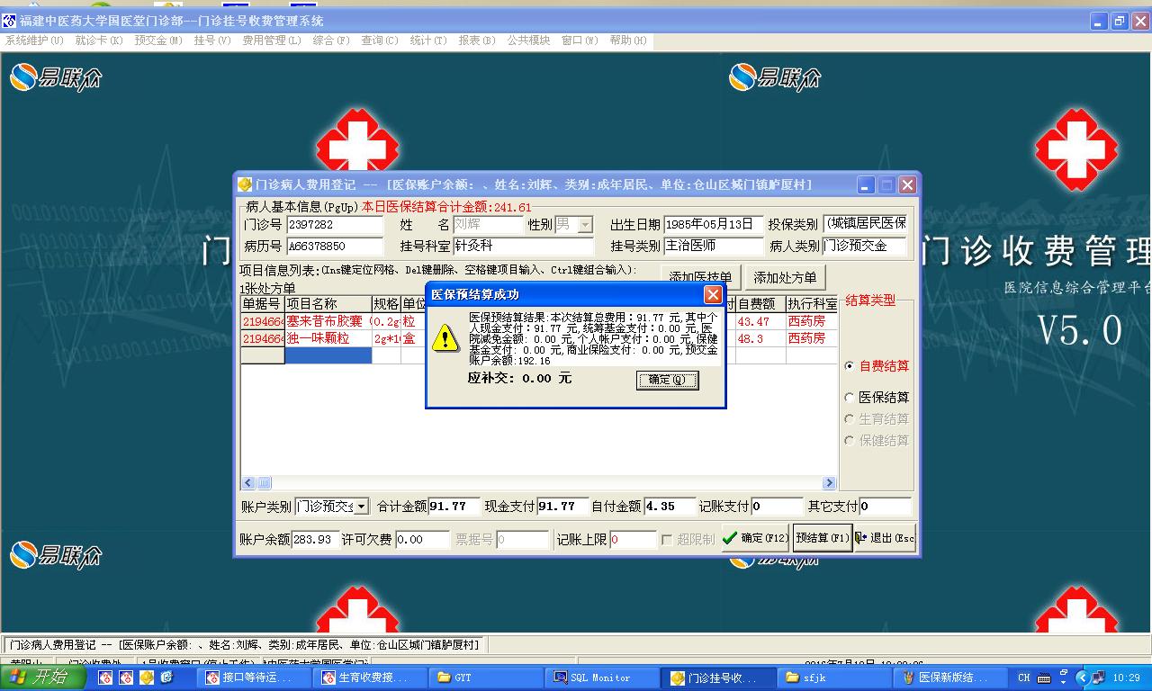The image size is (1152, 691).
Task: Click the 账户余额 field
Action: 316,540
